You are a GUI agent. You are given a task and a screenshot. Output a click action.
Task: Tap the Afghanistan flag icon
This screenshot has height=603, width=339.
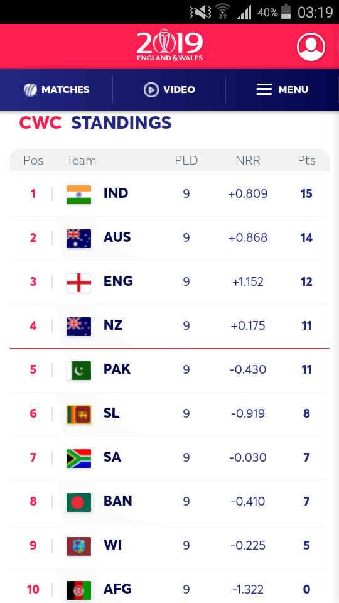pyautogui.click(x=79, y=590)
